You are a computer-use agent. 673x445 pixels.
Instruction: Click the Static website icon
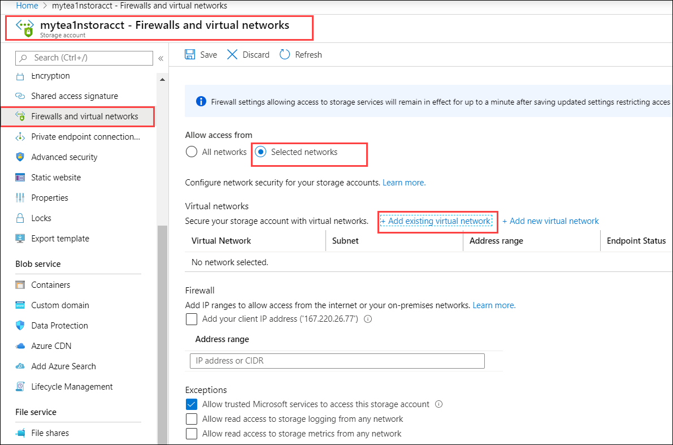(x=20, y=178)
